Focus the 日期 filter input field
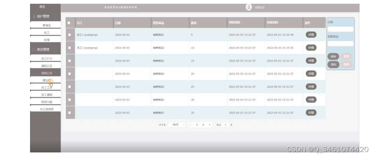 340,29
